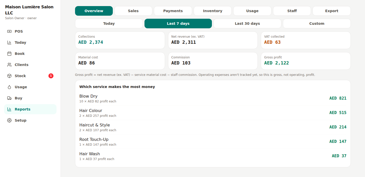Click the AED 515 profit value
The height and width of the screenshot is (177, 365).
click(338, 113)
